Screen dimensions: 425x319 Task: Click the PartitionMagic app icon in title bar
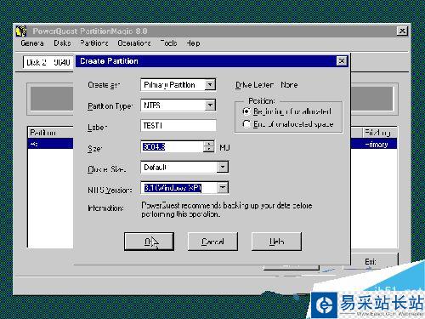tap(21, 31)
